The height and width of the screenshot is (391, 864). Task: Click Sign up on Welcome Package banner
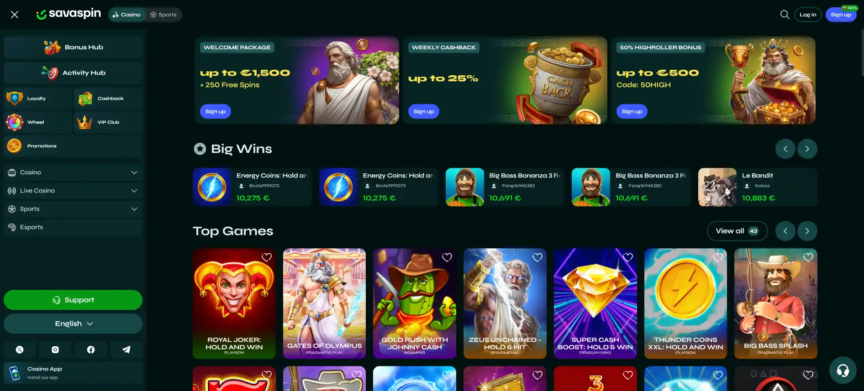click(x=216, y=111)
